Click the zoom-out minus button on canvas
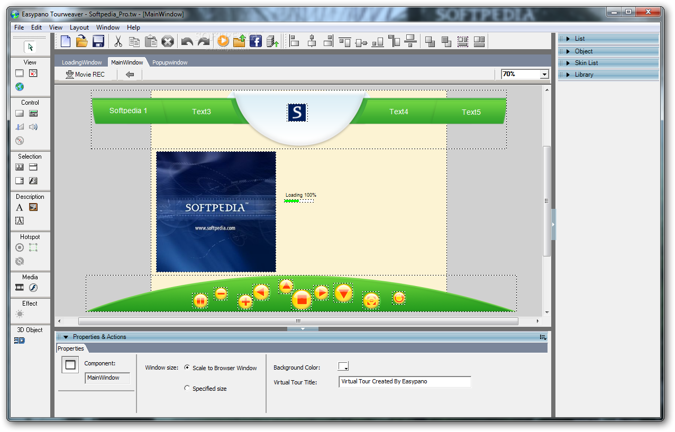 tap(221, 293)
